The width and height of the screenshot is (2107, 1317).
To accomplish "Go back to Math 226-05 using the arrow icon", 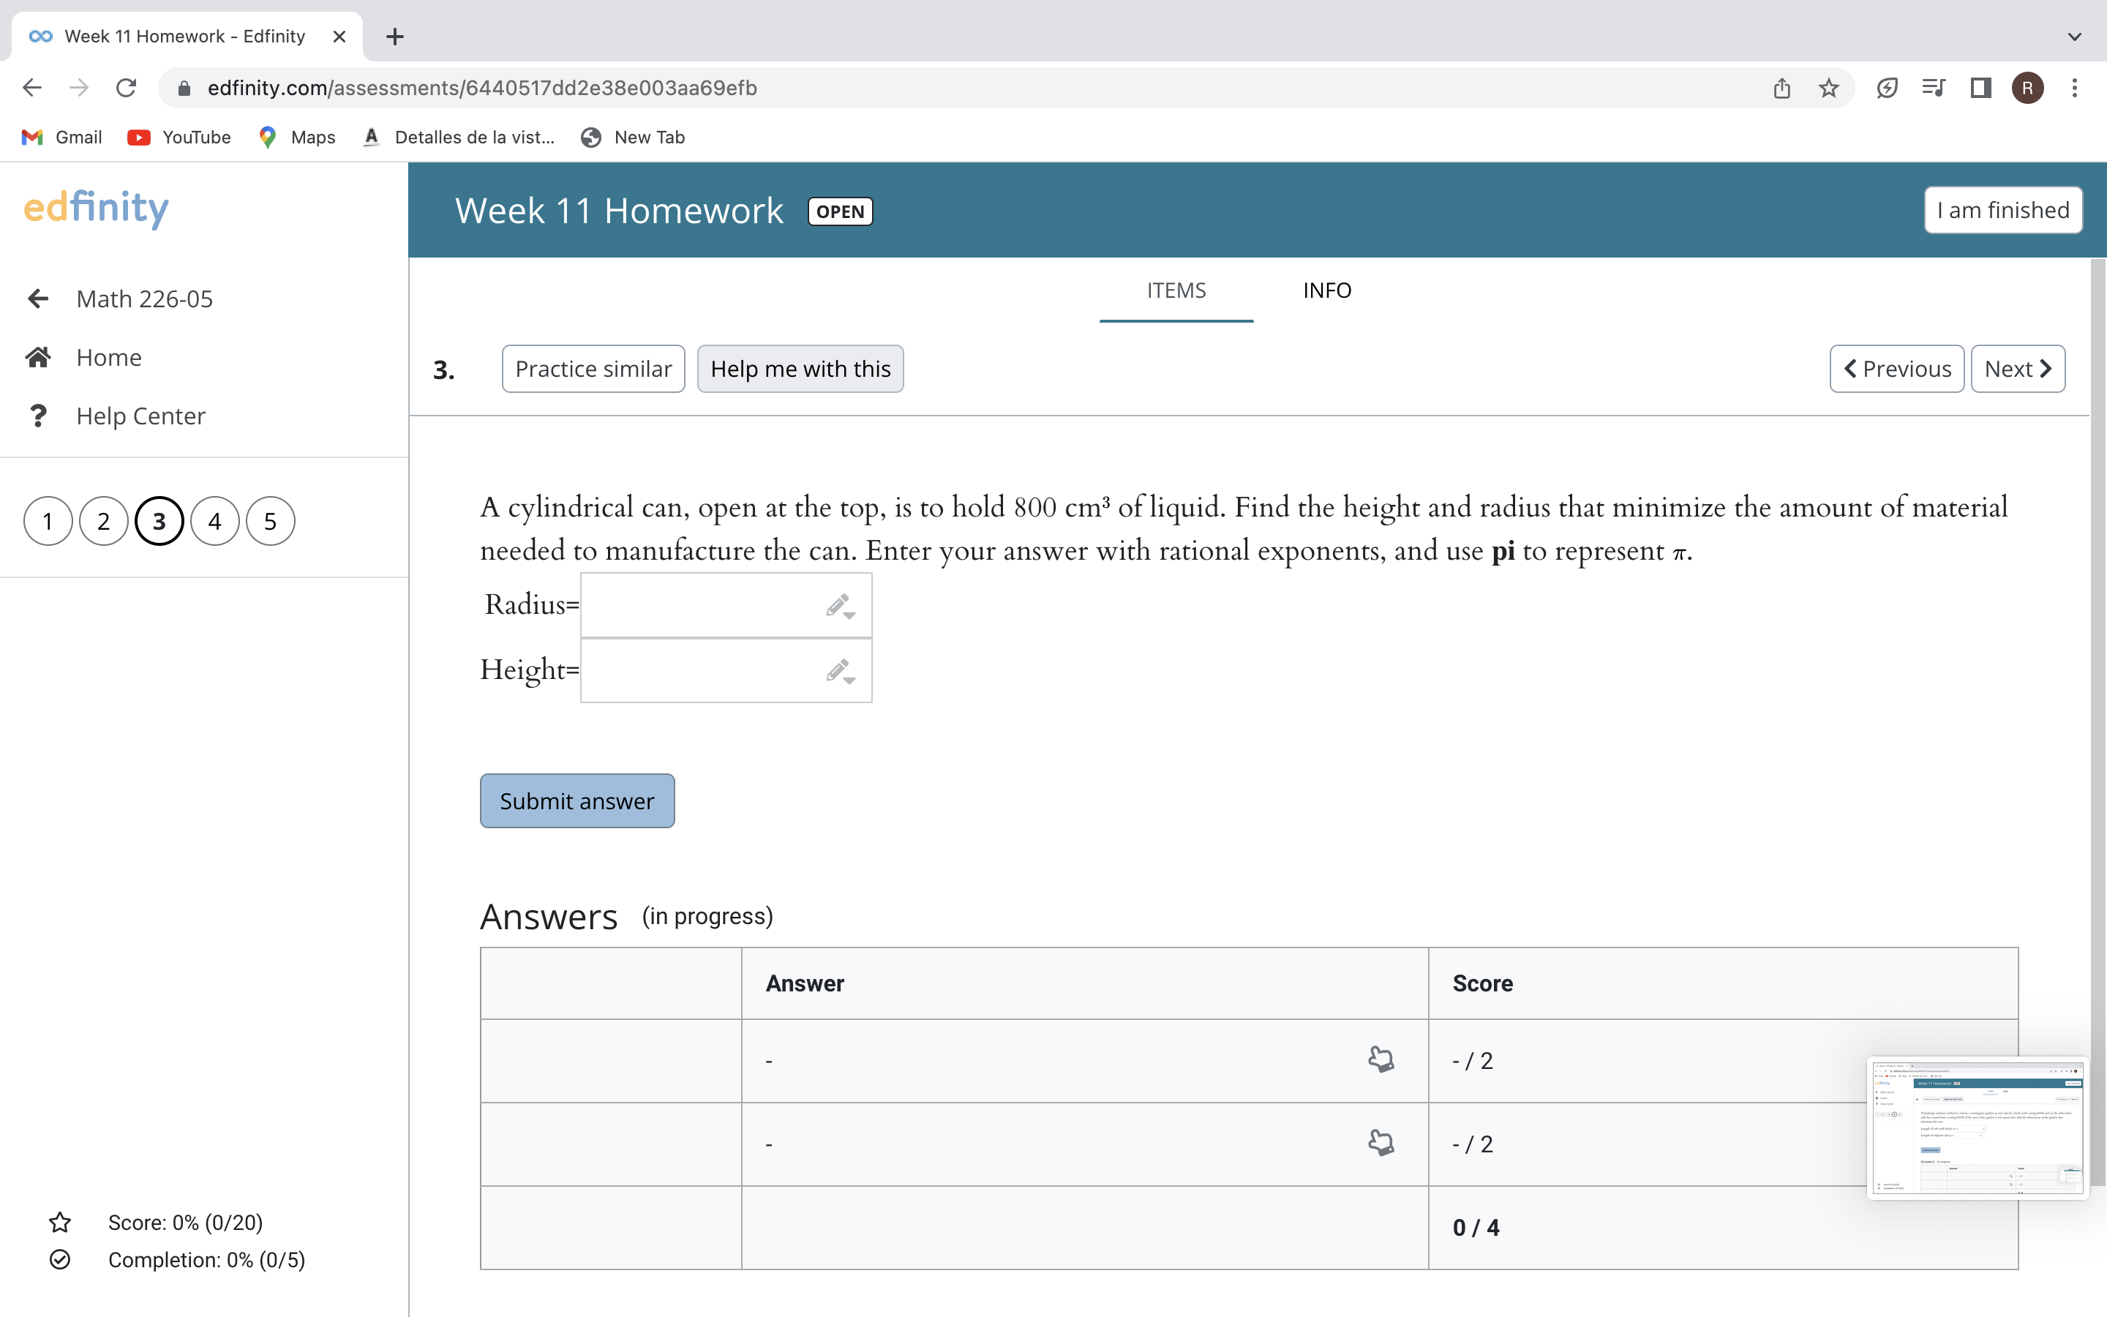I will pyautogui.click(x=38, y=298).
